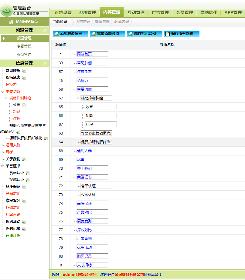
Task: Click the add icon beside 康复案例
Action: point(24,201)
